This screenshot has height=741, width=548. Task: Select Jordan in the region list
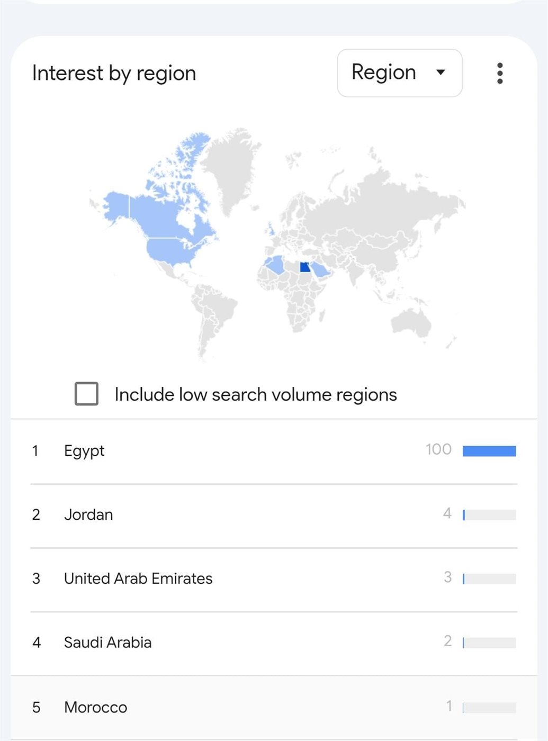pyautogui.click(x=274, y=515)
